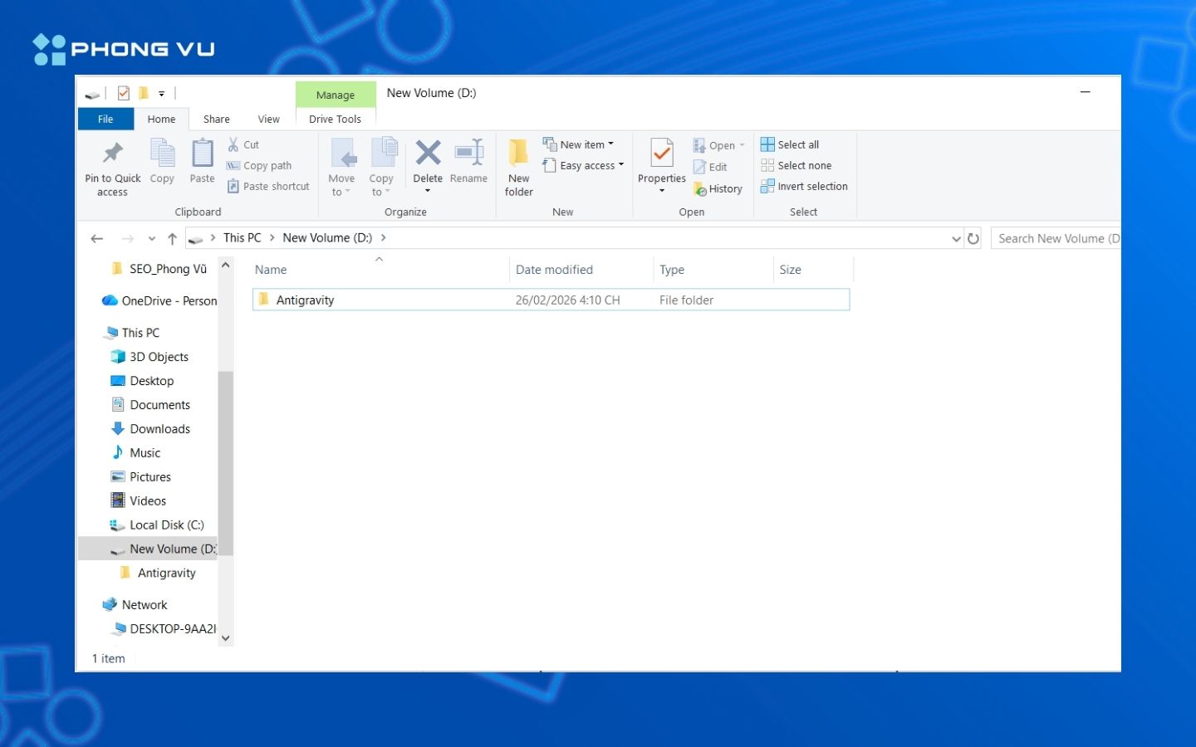Click the Delete icon in ribbon
1196x747 pixels.
pyautogui.click(x=428, y=154)
